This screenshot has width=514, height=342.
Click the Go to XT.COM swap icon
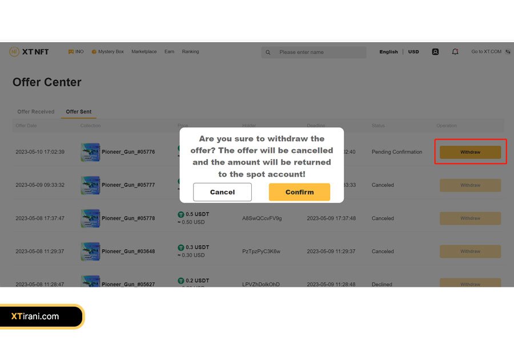[508, 52]
